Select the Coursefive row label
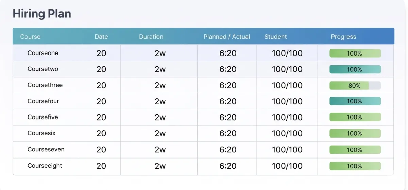Screen dimensions: 408x190 43,117
